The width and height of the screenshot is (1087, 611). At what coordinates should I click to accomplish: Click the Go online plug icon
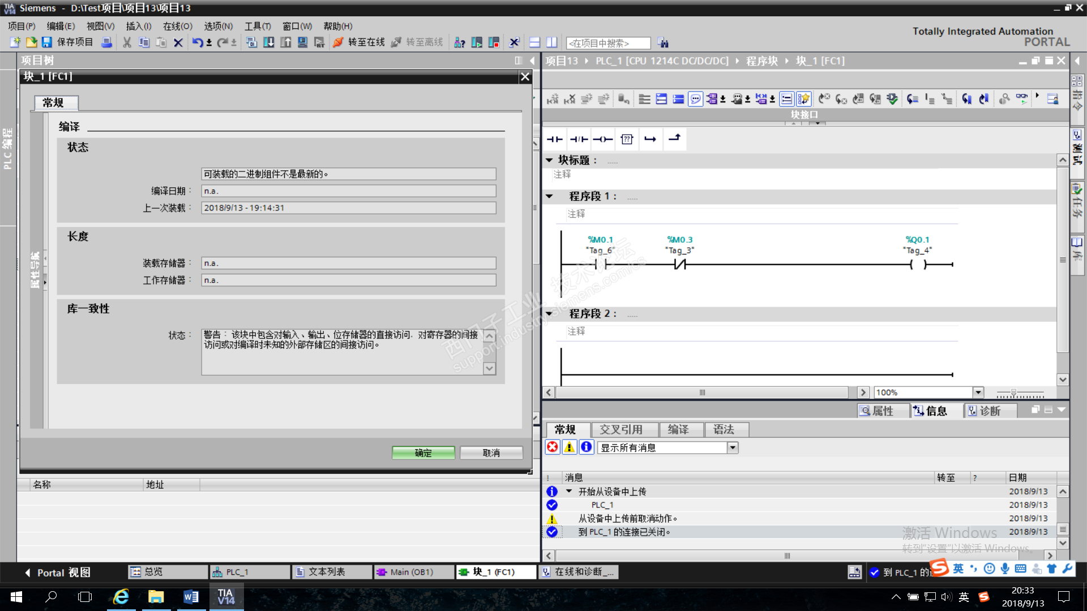338,42
